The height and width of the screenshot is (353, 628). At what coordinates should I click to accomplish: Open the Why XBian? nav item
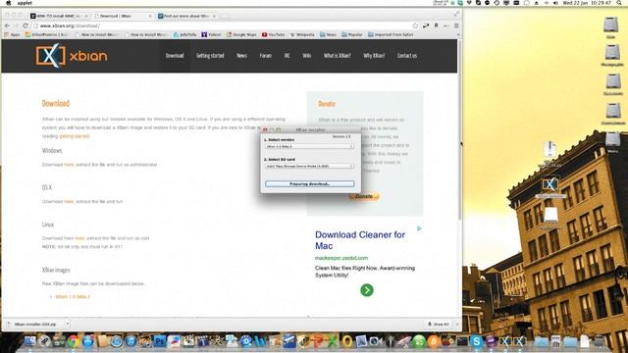click(374, 56)
